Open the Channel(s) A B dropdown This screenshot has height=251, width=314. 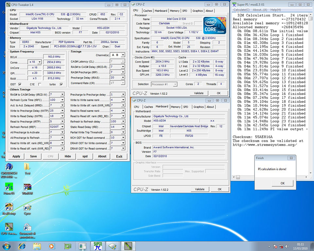pyautogui.click(x=123, y=55)
